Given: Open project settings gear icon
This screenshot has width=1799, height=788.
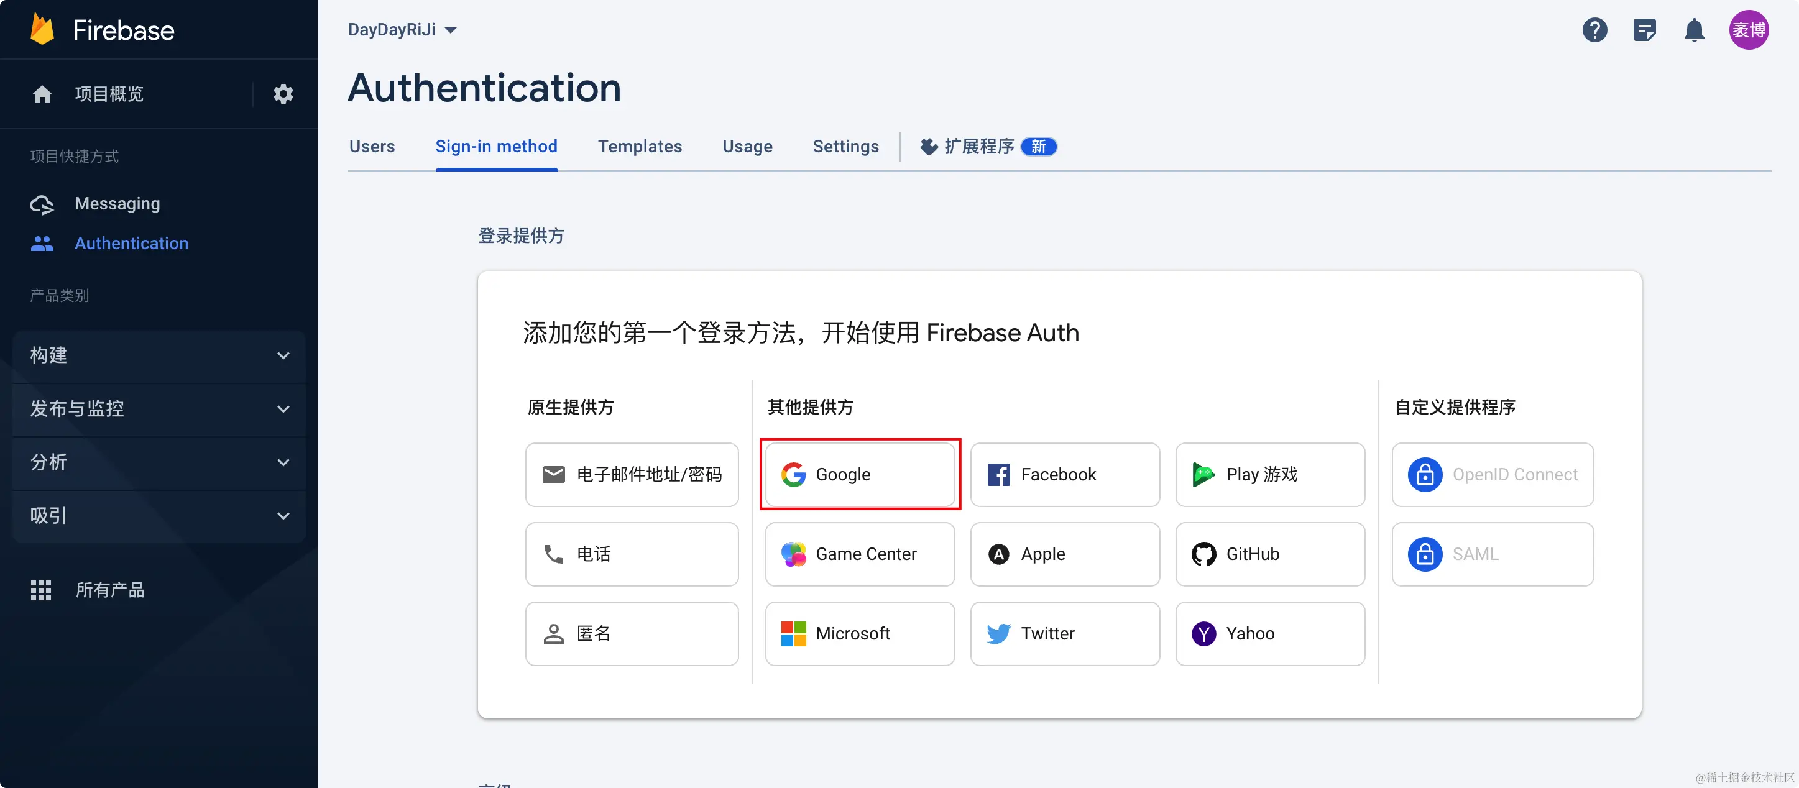Looking at the screenshot, I should (x=283, y=93).
